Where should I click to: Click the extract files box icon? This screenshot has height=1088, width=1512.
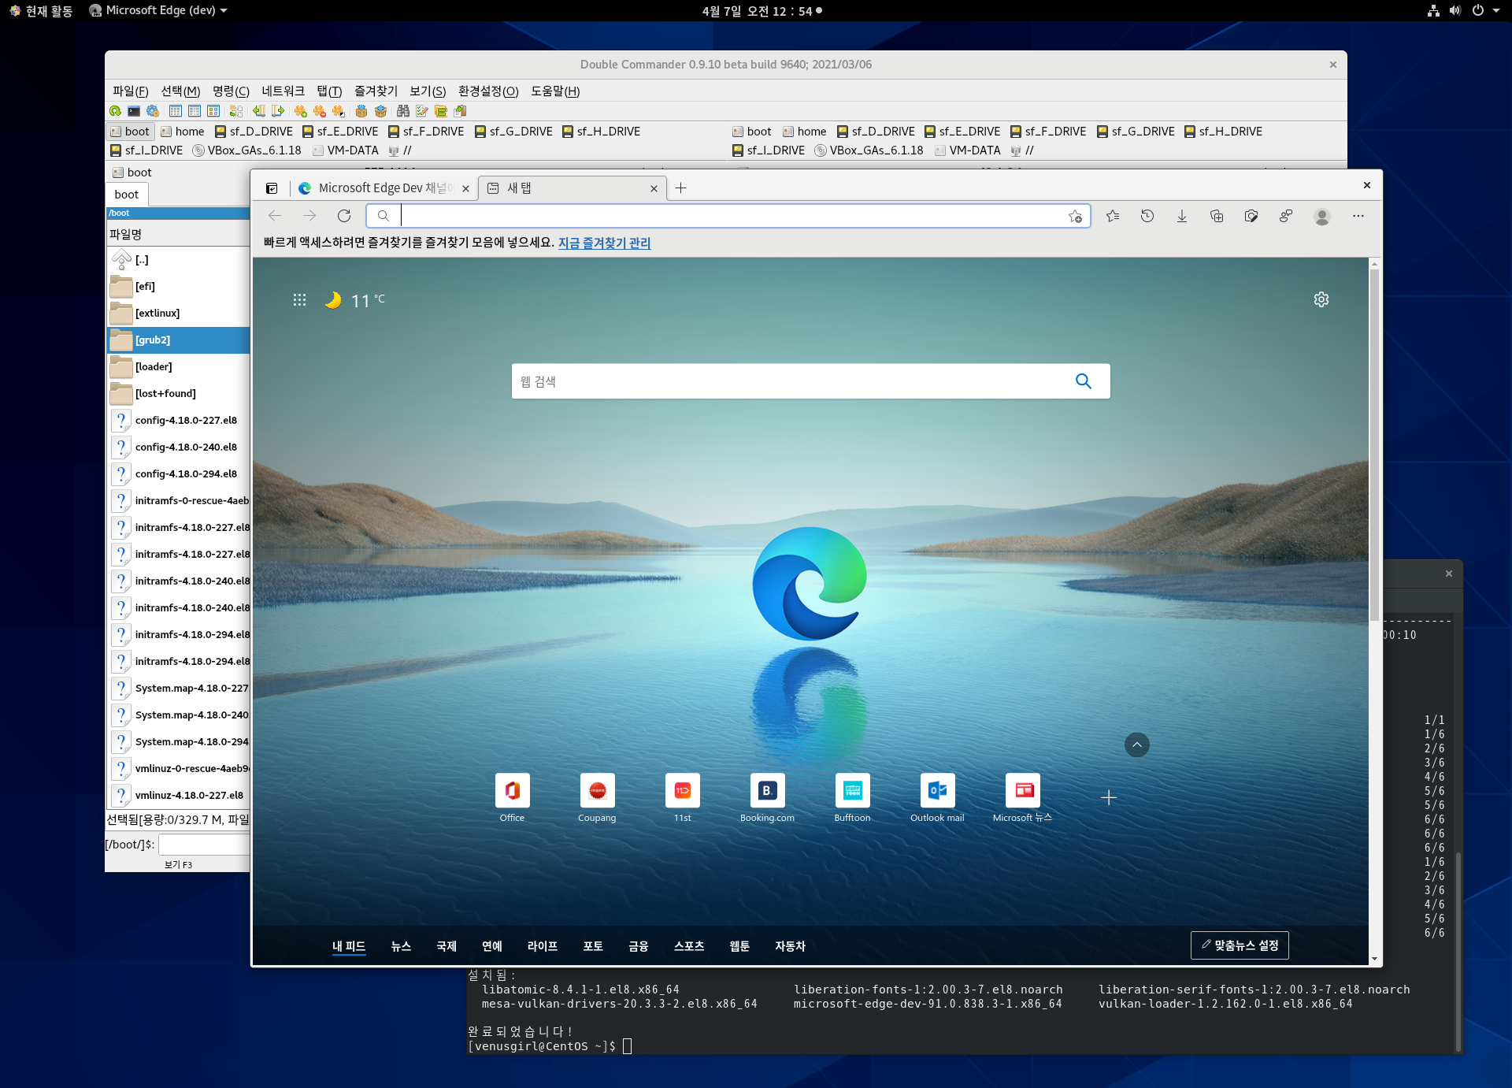380,111
